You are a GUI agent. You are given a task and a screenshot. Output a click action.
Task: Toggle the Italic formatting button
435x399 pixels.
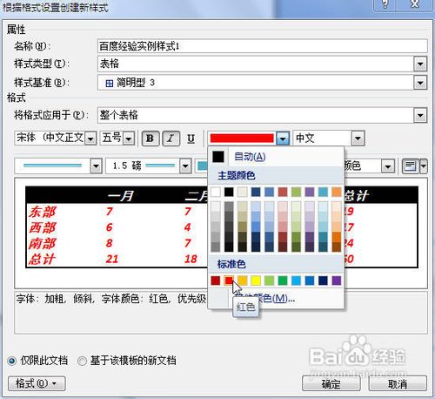tap(171, 139)
